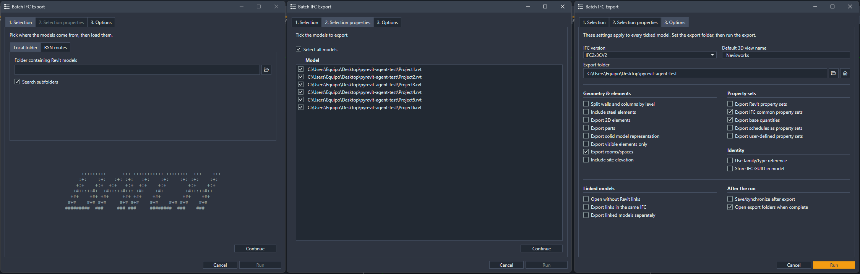The image size is (860, 274).
Task: Enable Store IFC GUID in model
Action: point(730,168)
